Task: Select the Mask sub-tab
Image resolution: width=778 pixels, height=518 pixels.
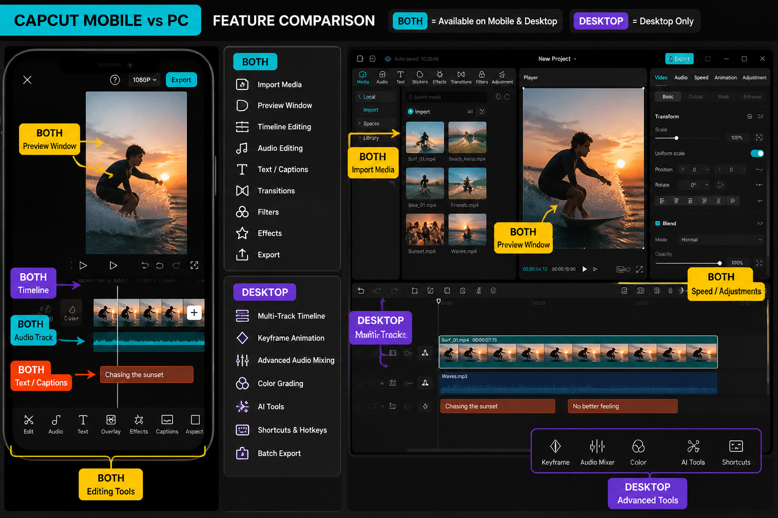Action: (723, 97)
